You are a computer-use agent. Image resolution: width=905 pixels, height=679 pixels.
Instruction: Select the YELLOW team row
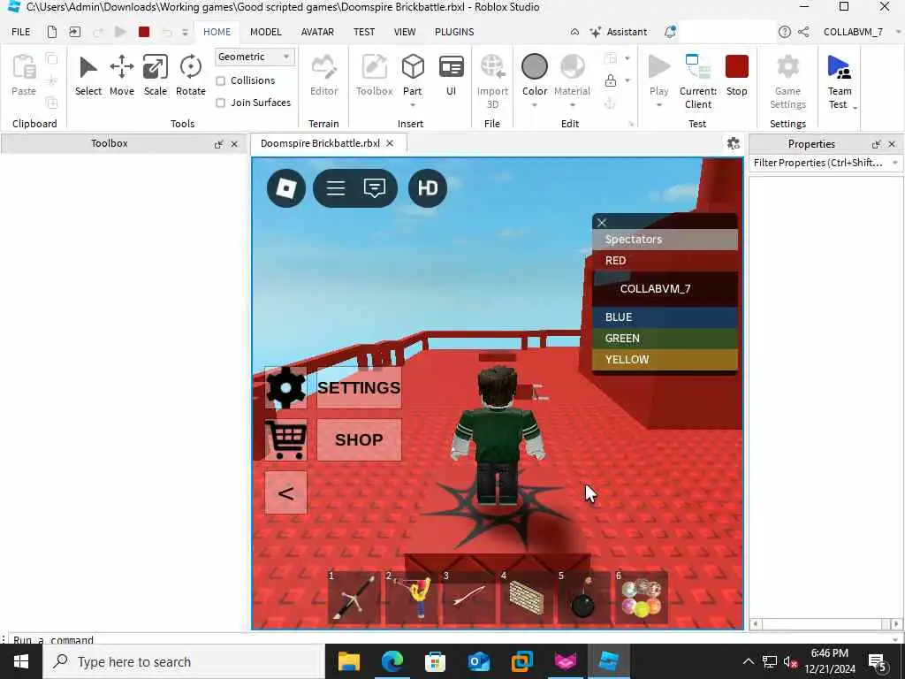point(665,359)
